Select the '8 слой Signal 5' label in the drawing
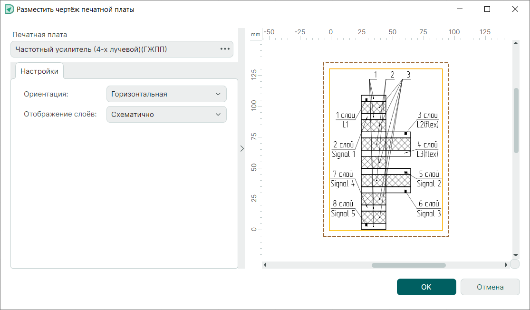Viewport: 530px width, 310px height. [x=343, y=209]
